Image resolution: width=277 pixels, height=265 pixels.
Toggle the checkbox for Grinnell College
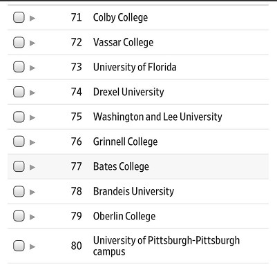click(x=19, y=141)
